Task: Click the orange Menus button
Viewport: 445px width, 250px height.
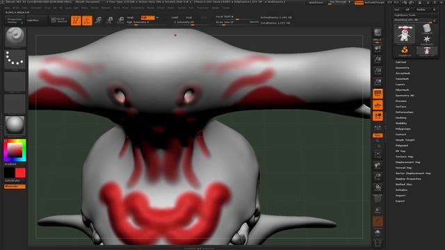Action: 359,3
